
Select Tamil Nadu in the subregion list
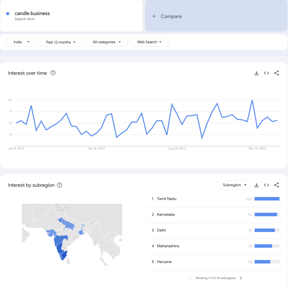167,199
